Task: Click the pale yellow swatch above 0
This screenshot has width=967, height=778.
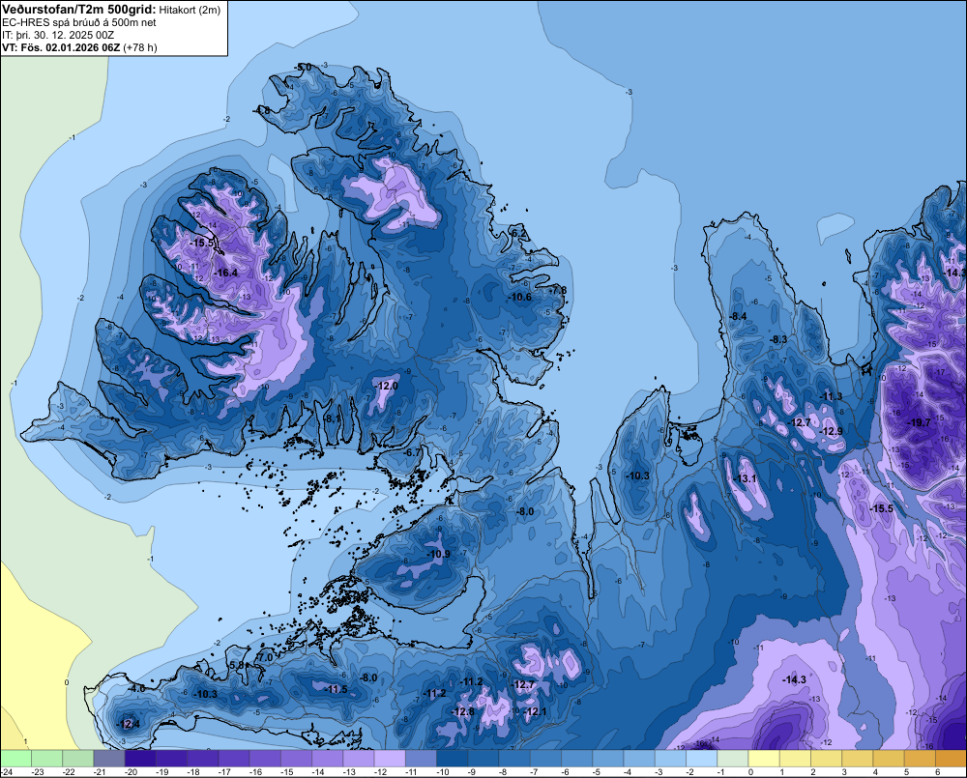Action: click(764, 758)
